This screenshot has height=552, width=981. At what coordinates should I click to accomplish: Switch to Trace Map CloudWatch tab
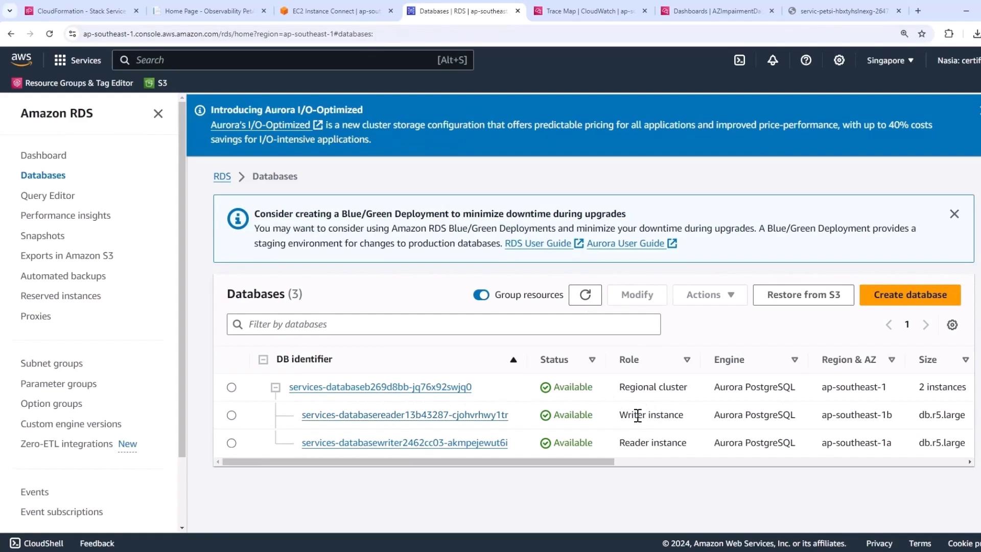pos(590,11)
